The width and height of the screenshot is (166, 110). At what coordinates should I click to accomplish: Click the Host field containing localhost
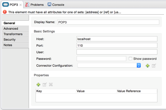click(x=117, y=39)
